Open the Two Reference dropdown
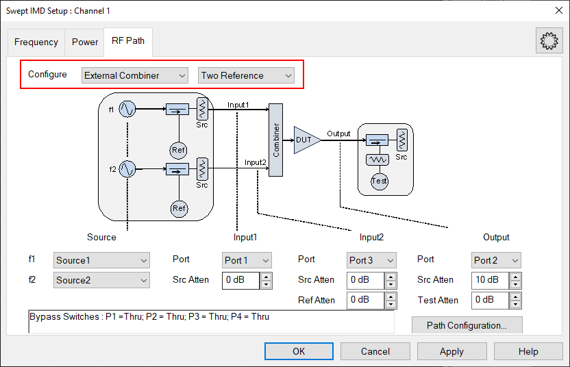 [246, 75]
